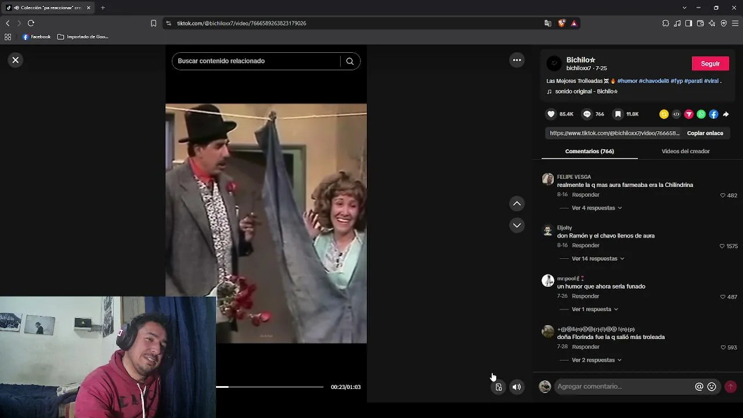Open Brave Rewards triangle icon
Viewport: 743px width, 418px height.
574,23
